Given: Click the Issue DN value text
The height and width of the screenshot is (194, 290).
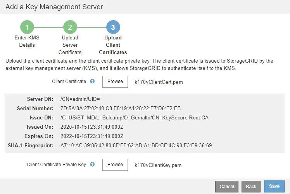Looking at the screenshot, I should (x=135, y=118).
